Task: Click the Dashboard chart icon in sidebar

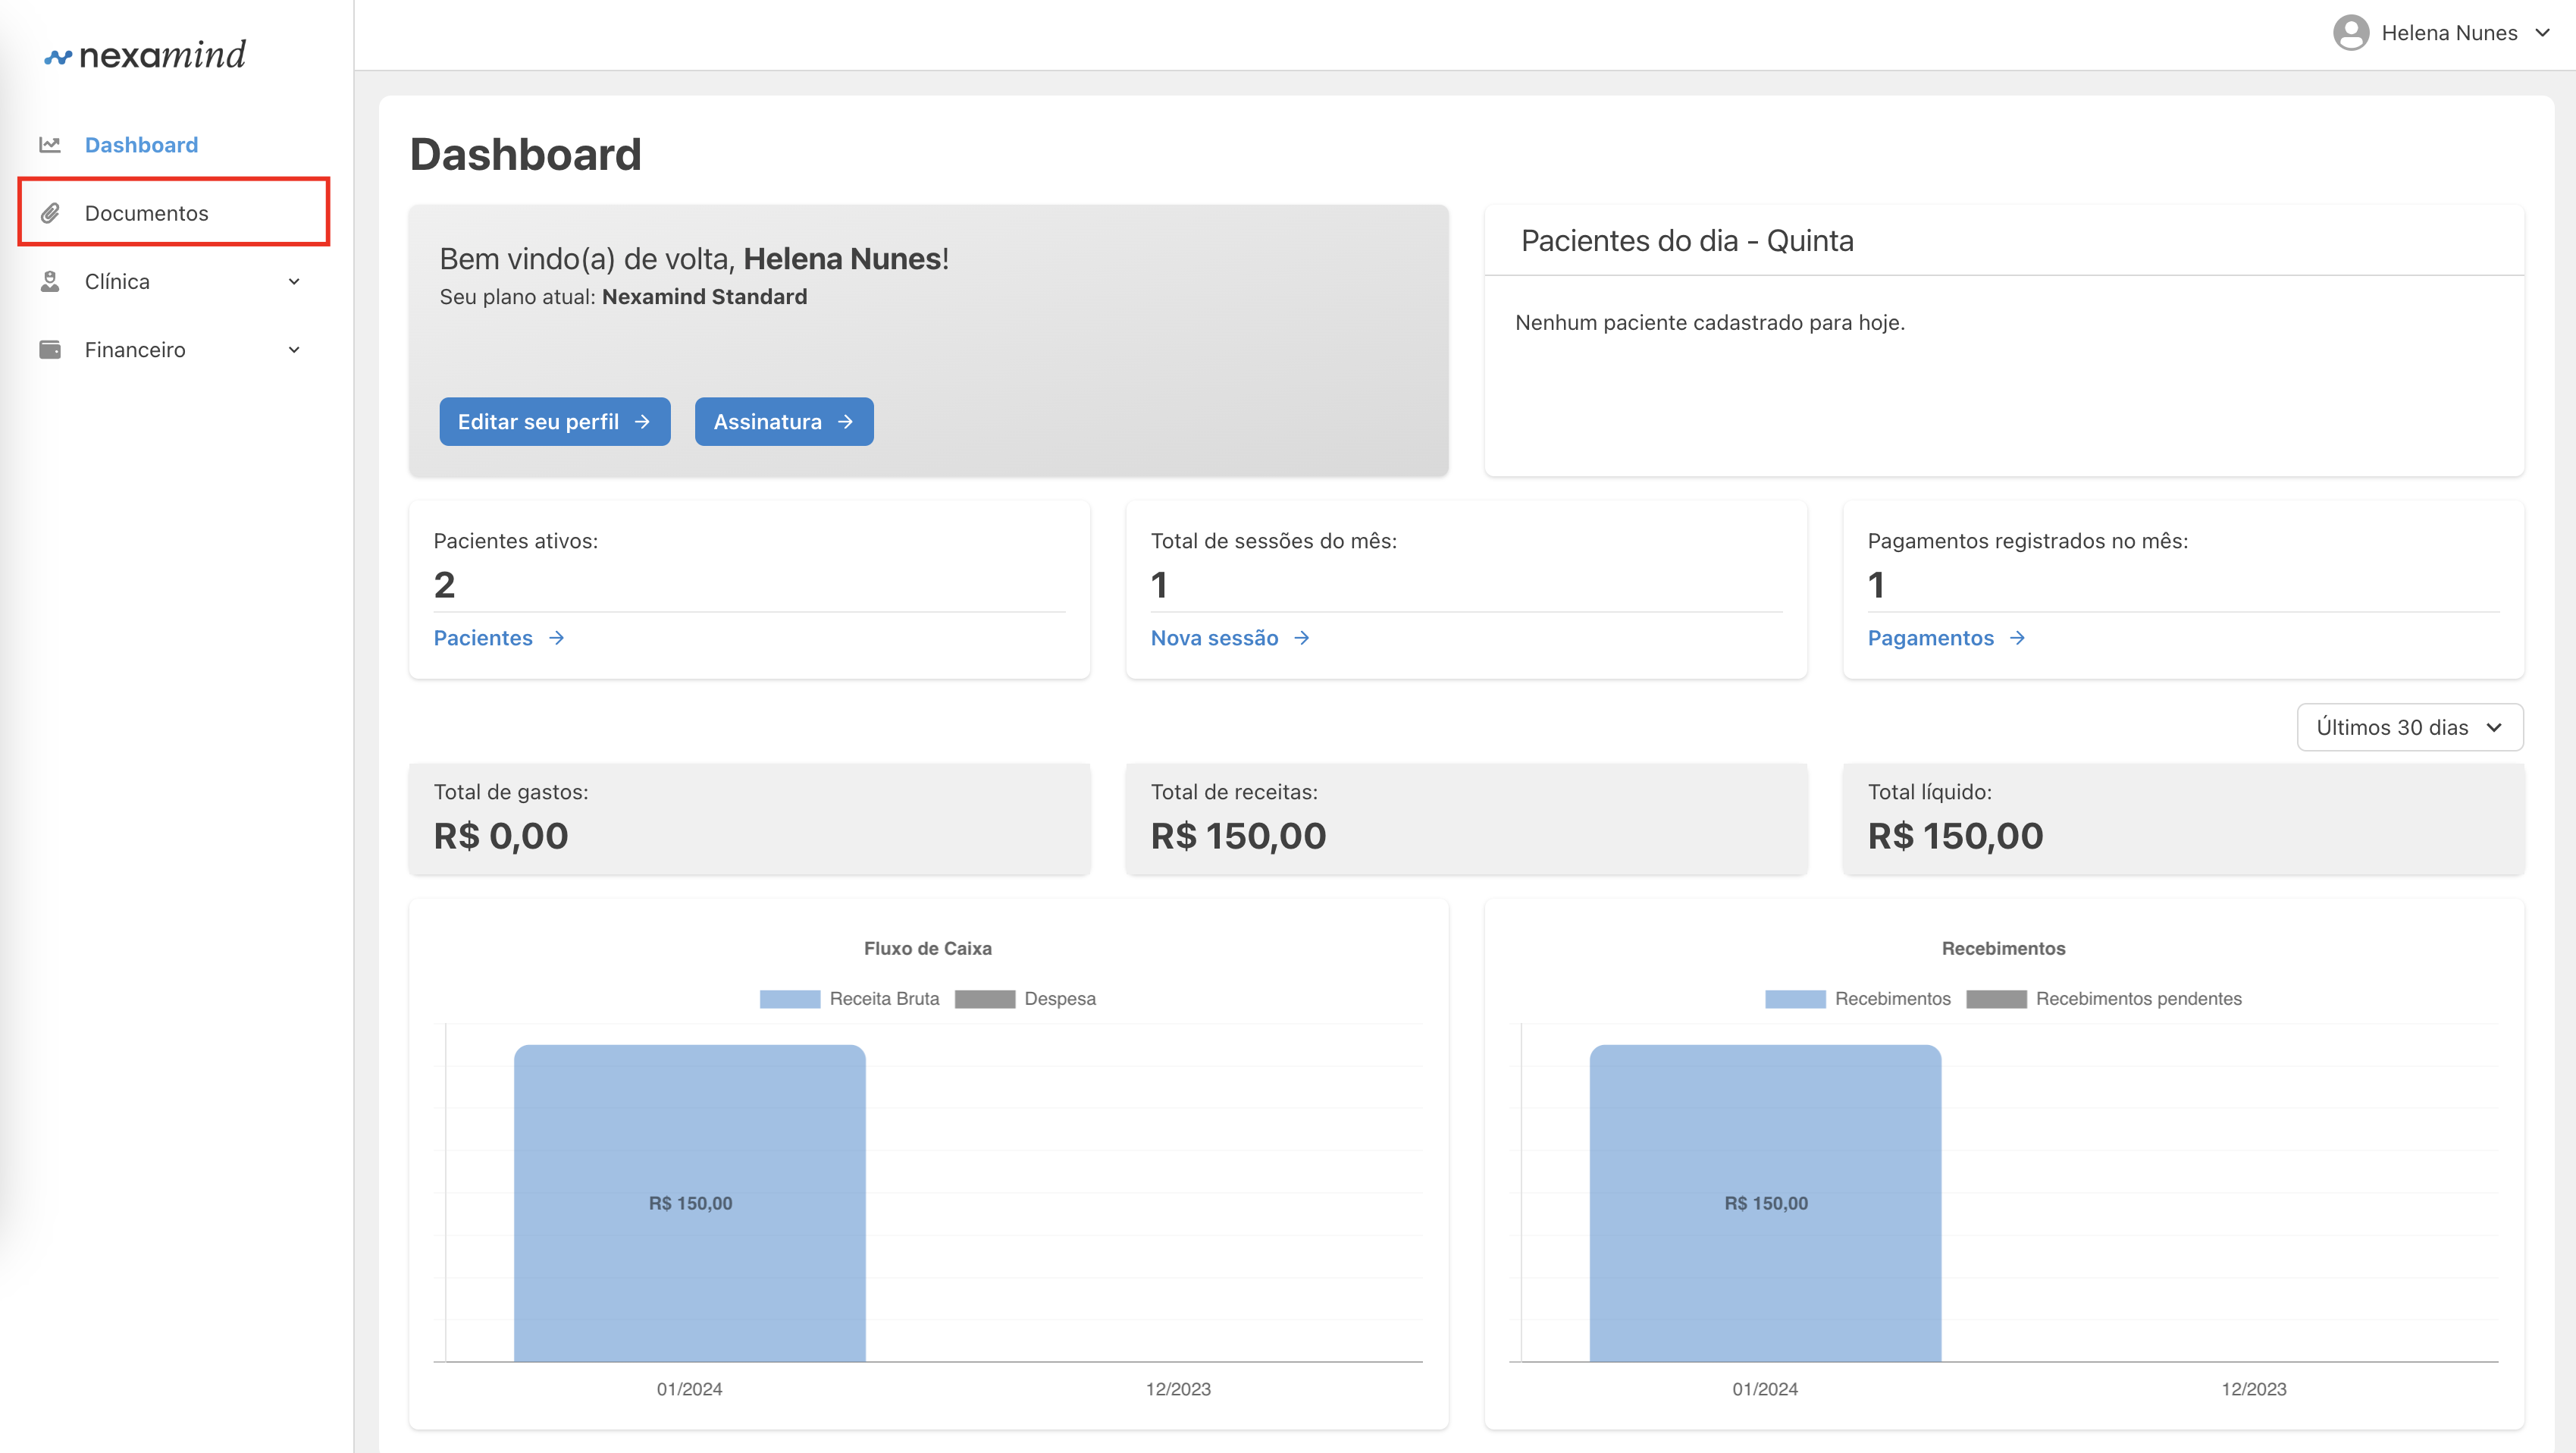Action: pos(50,145)
